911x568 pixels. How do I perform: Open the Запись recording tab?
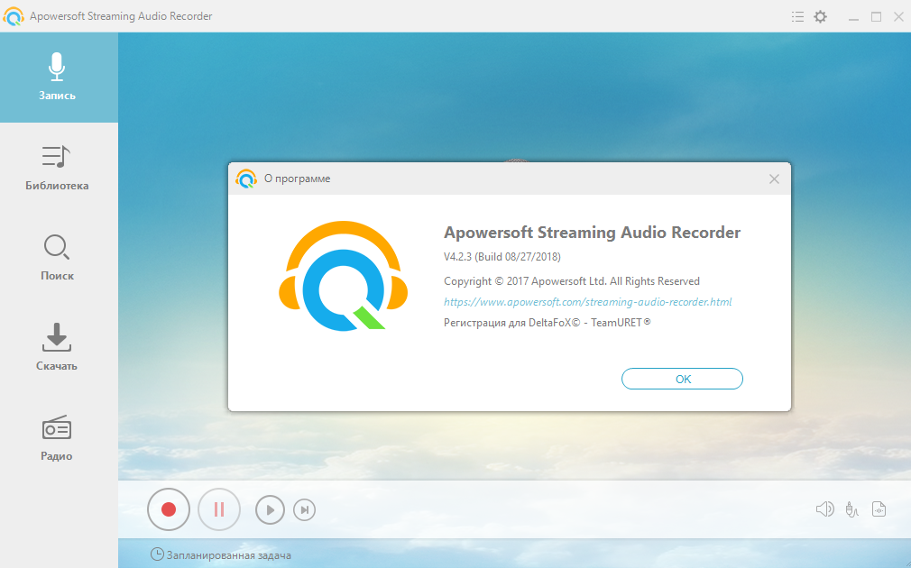point(59,78)
